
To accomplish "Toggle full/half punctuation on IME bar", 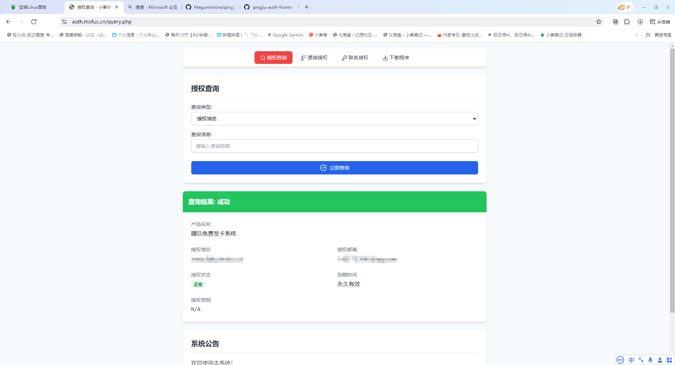I will pos(641,360).
